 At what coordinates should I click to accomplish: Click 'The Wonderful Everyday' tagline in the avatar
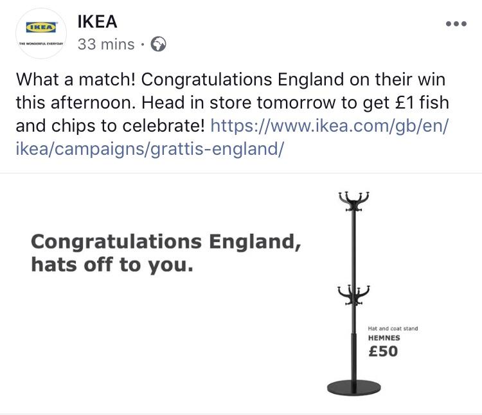[41, 44]
